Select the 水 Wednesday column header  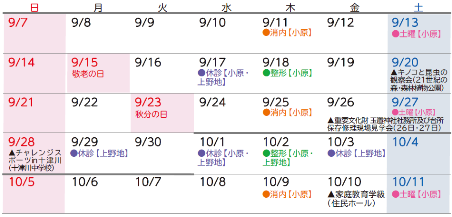point(227,7)
